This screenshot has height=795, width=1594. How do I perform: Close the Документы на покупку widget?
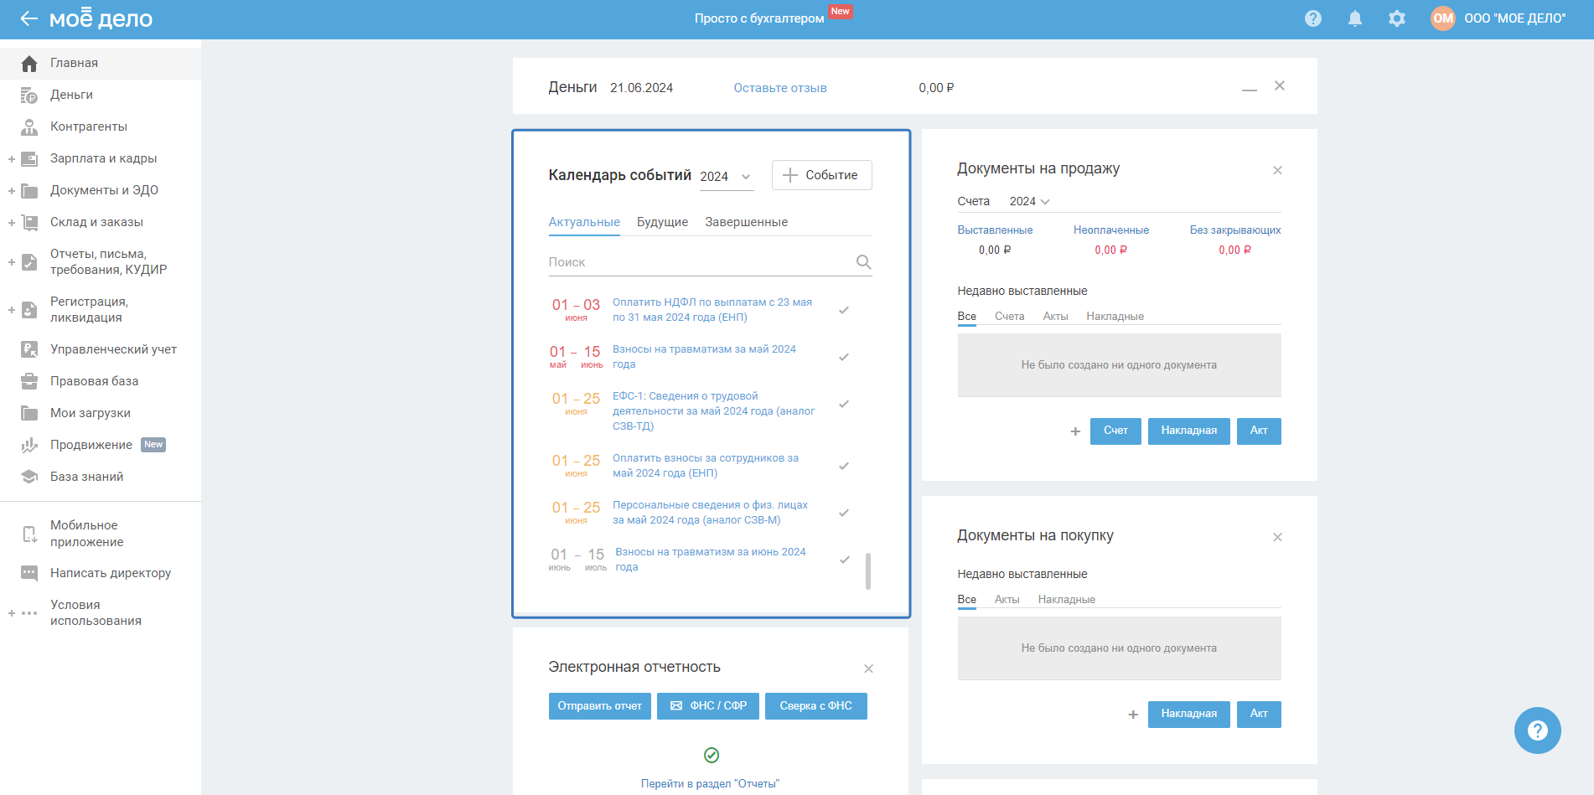coord(1277,537)
